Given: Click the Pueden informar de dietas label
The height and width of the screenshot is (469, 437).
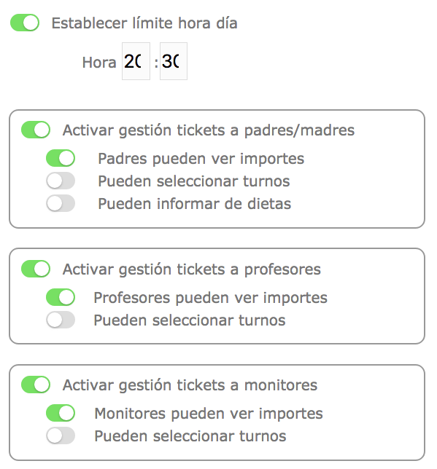Looking at the screenshot, I should pyautogui.click(x=195, y=204).
